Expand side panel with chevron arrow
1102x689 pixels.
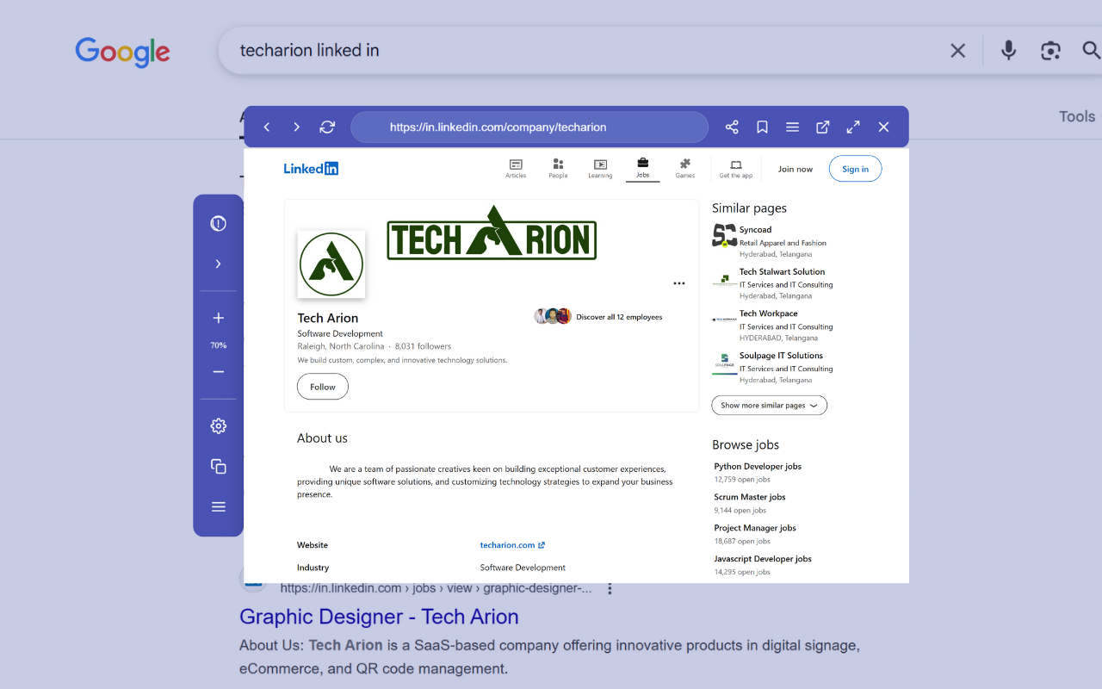(x=219, y=264)
